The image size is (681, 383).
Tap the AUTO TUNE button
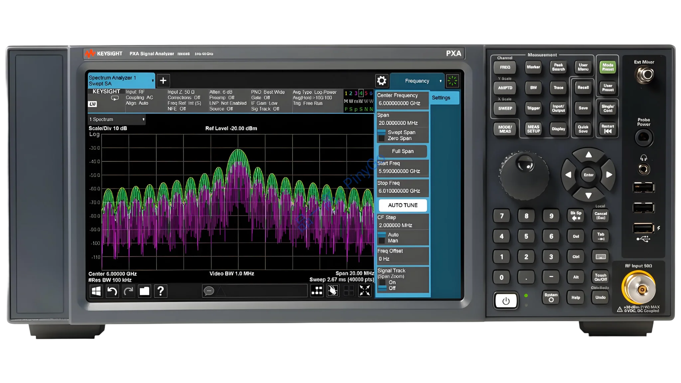[403, 205]
